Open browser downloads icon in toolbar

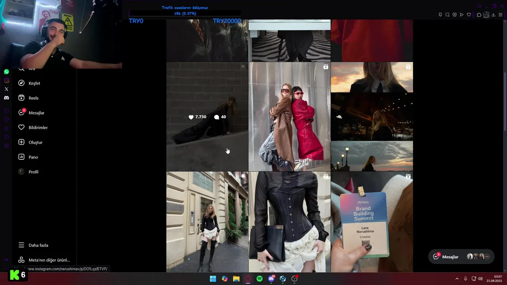(493, 15)
